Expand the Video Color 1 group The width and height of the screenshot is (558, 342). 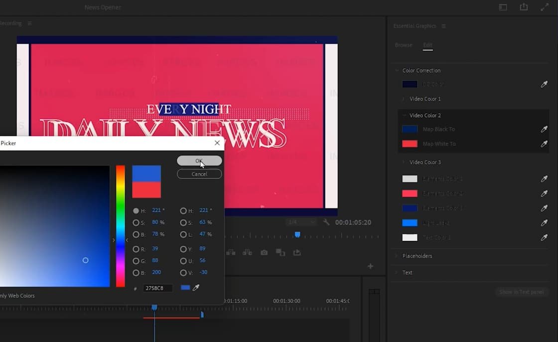click(404, 99)
